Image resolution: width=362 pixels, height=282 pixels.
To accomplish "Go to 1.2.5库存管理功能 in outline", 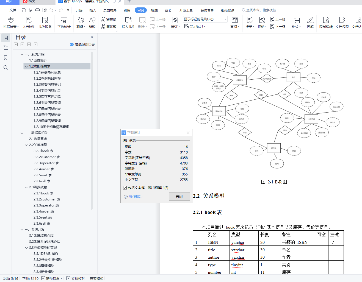I will (47, 97).
